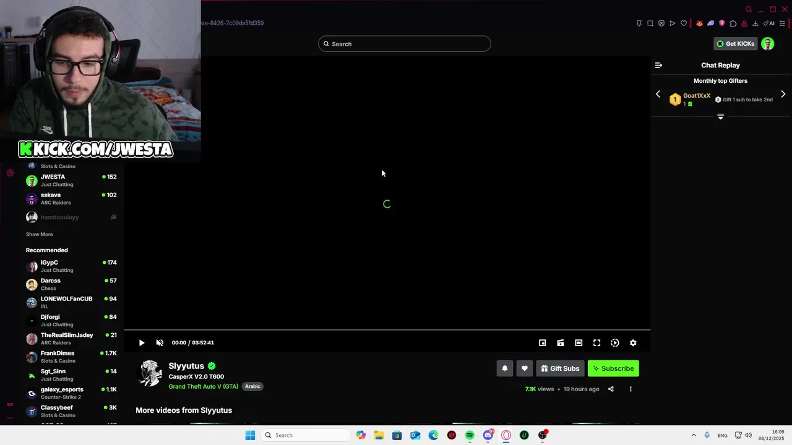This screenshot has height=445, width=792.
Task: Open the user profile avatar menu
Action: (768, 44)
